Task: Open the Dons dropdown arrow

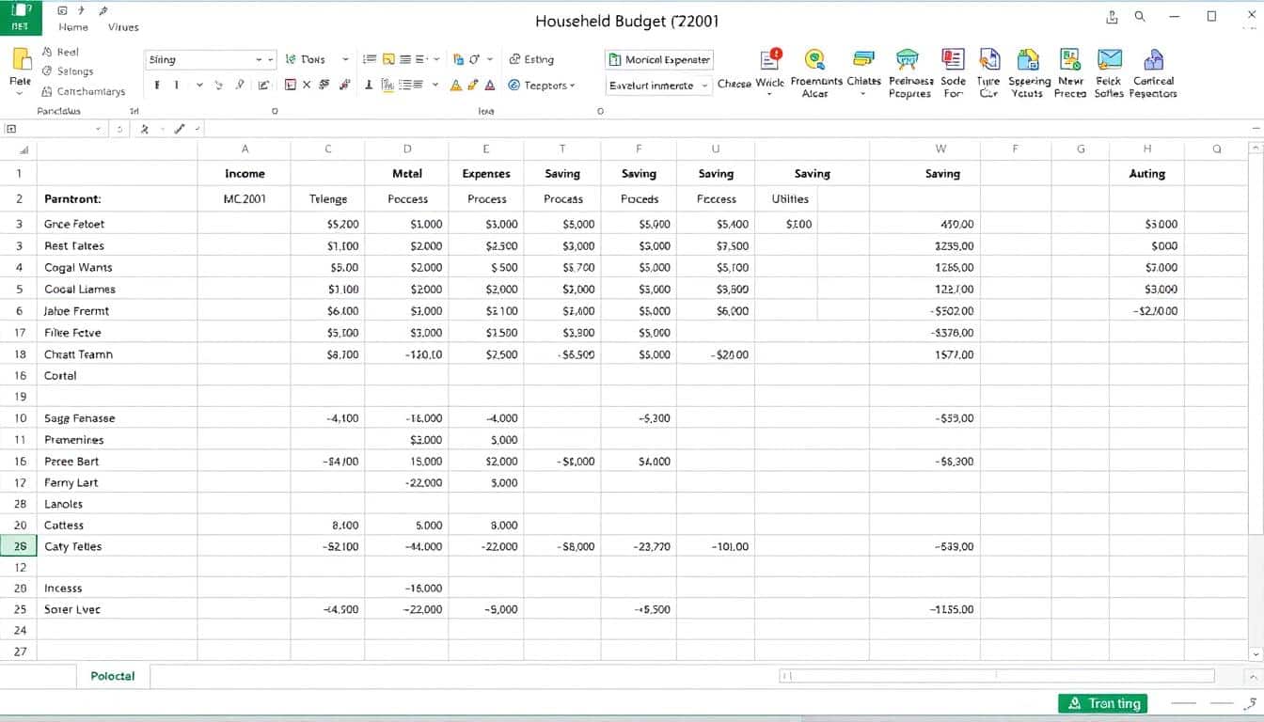Action: (345, 59)
